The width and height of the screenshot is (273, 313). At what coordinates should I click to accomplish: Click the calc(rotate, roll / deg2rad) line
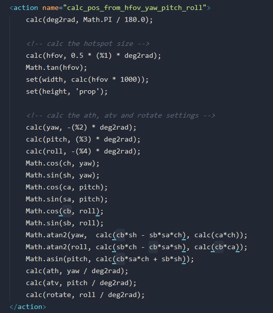[x=85, y=295]
